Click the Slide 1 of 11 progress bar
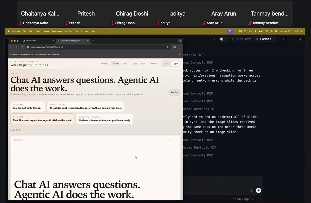Viewport: 311px width, 203px height. [95, 133]
